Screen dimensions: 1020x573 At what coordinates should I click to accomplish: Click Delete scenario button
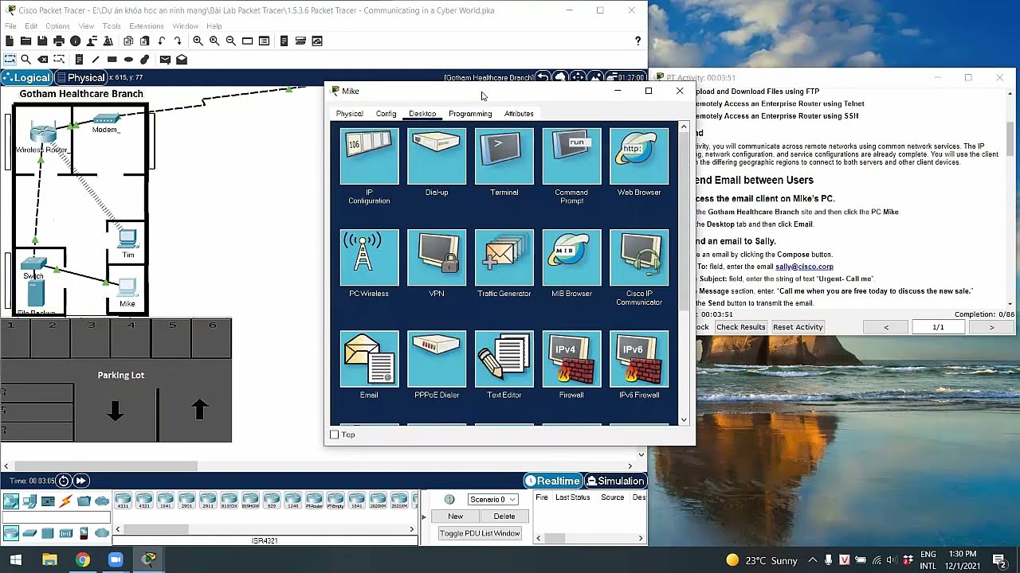pos(504,516)
